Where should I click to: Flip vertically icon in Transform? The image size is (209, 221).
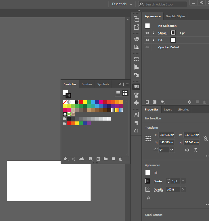(x=195, y=150)
